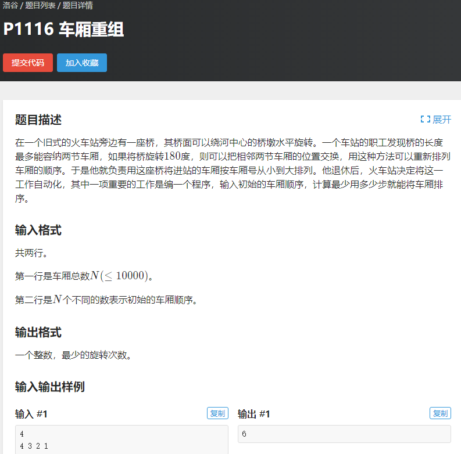
Task: Click the problem description paragraph text
Action: [x=233, y=170]
